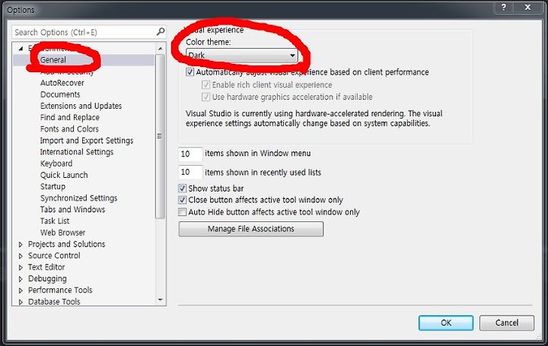Click Manage File Associations button

(x=251, y=229)
